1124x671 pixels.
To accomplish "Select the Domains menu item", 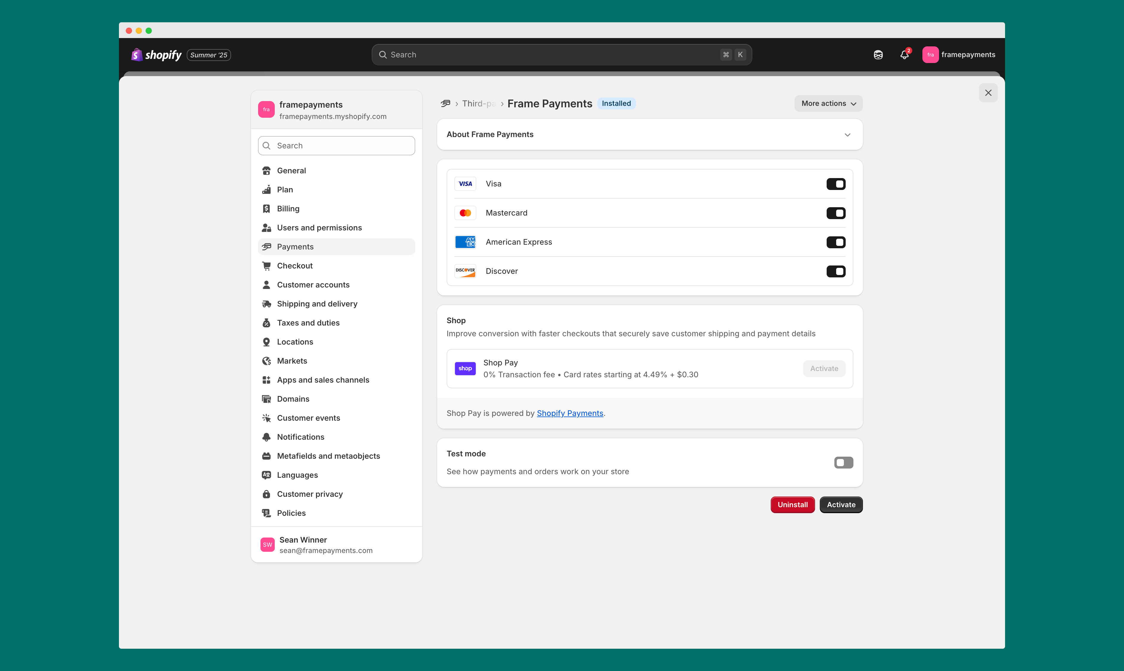I will click(x=336, y=399).
